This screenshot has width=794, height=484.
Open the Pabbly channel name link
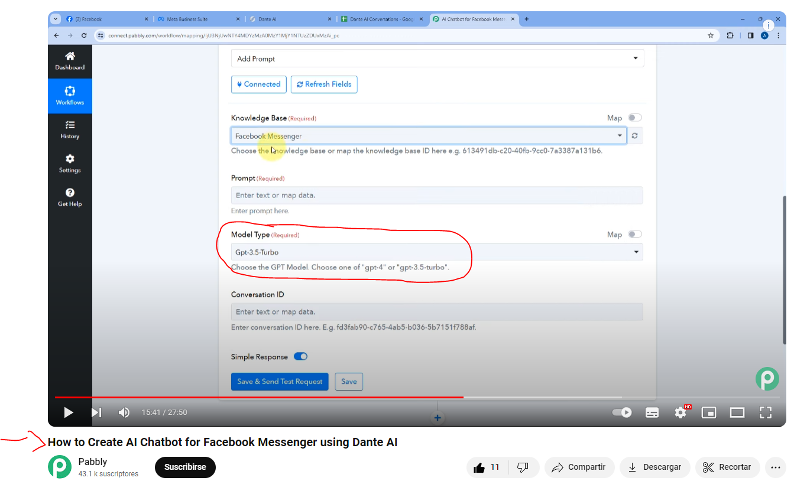point(93,462)
